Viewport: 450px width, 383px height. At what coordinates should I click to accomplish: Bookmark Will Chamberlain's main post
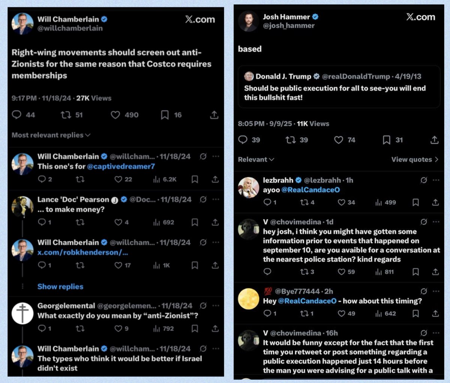coord(165,115)
